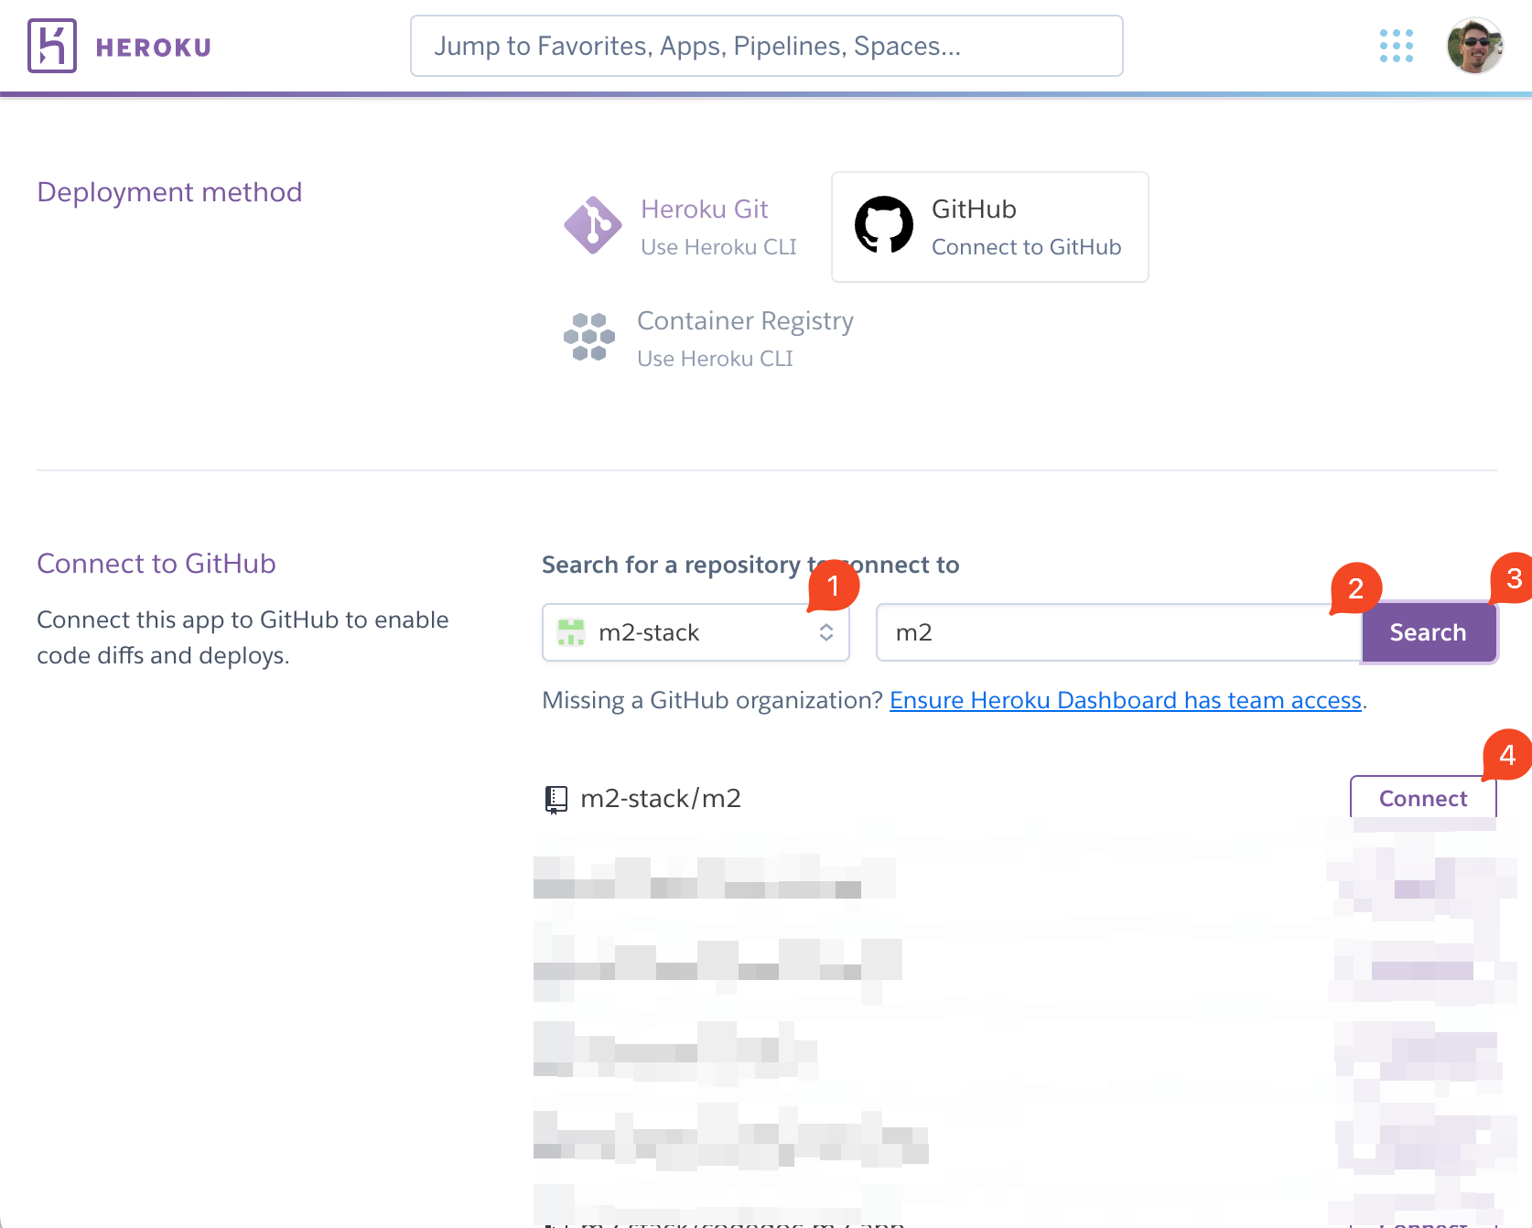Click the m2-stack organization avatar icon
This screenshot has height=1228, width=1532.
coord(570,631)
